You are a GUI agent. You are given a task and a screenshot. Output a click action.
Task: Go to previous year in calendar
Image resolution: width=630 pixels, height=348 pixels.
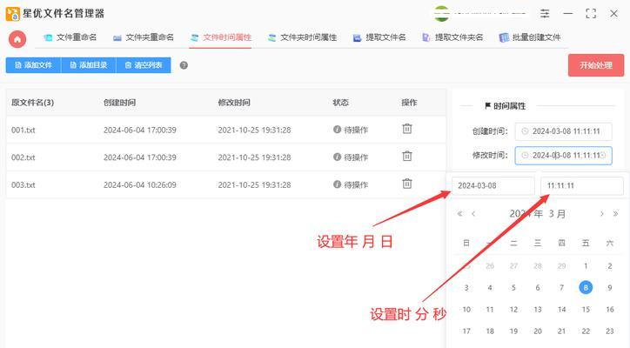[x=459, y=214]
